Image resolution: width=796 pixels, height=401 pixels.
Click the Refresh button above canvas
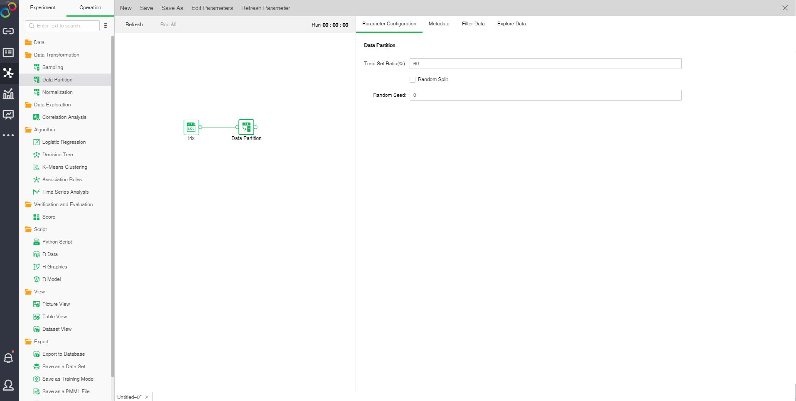click(134, 25)
